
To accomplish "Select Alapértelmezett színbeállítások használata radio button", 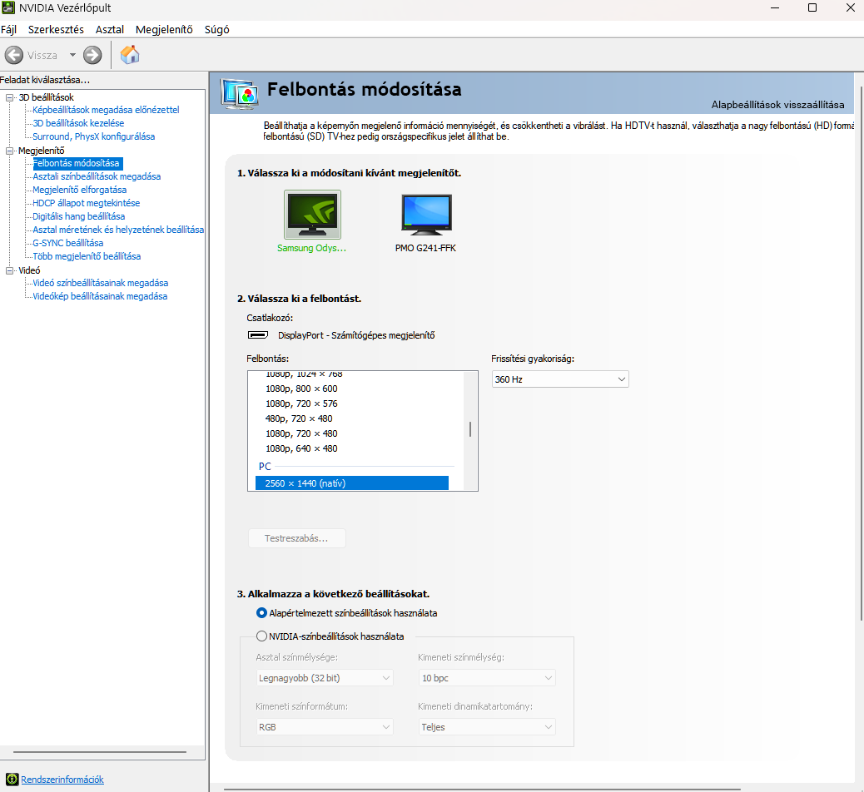I will (261, 613).
